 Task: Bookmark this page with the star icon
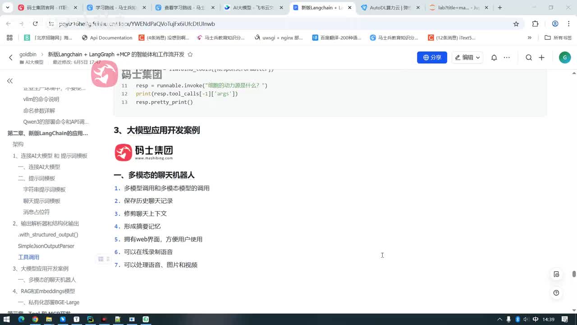[x=516, y=24]
